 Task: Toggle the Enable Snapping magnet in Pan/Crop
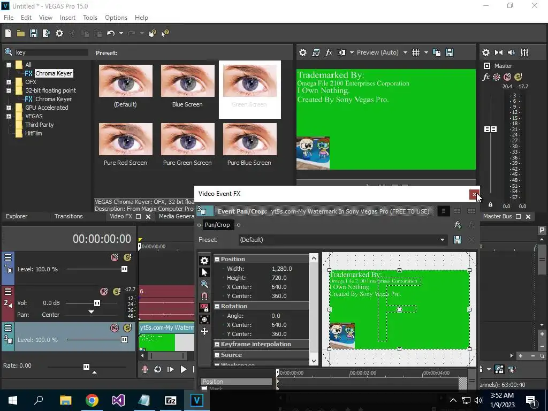[x=204, y=296]
